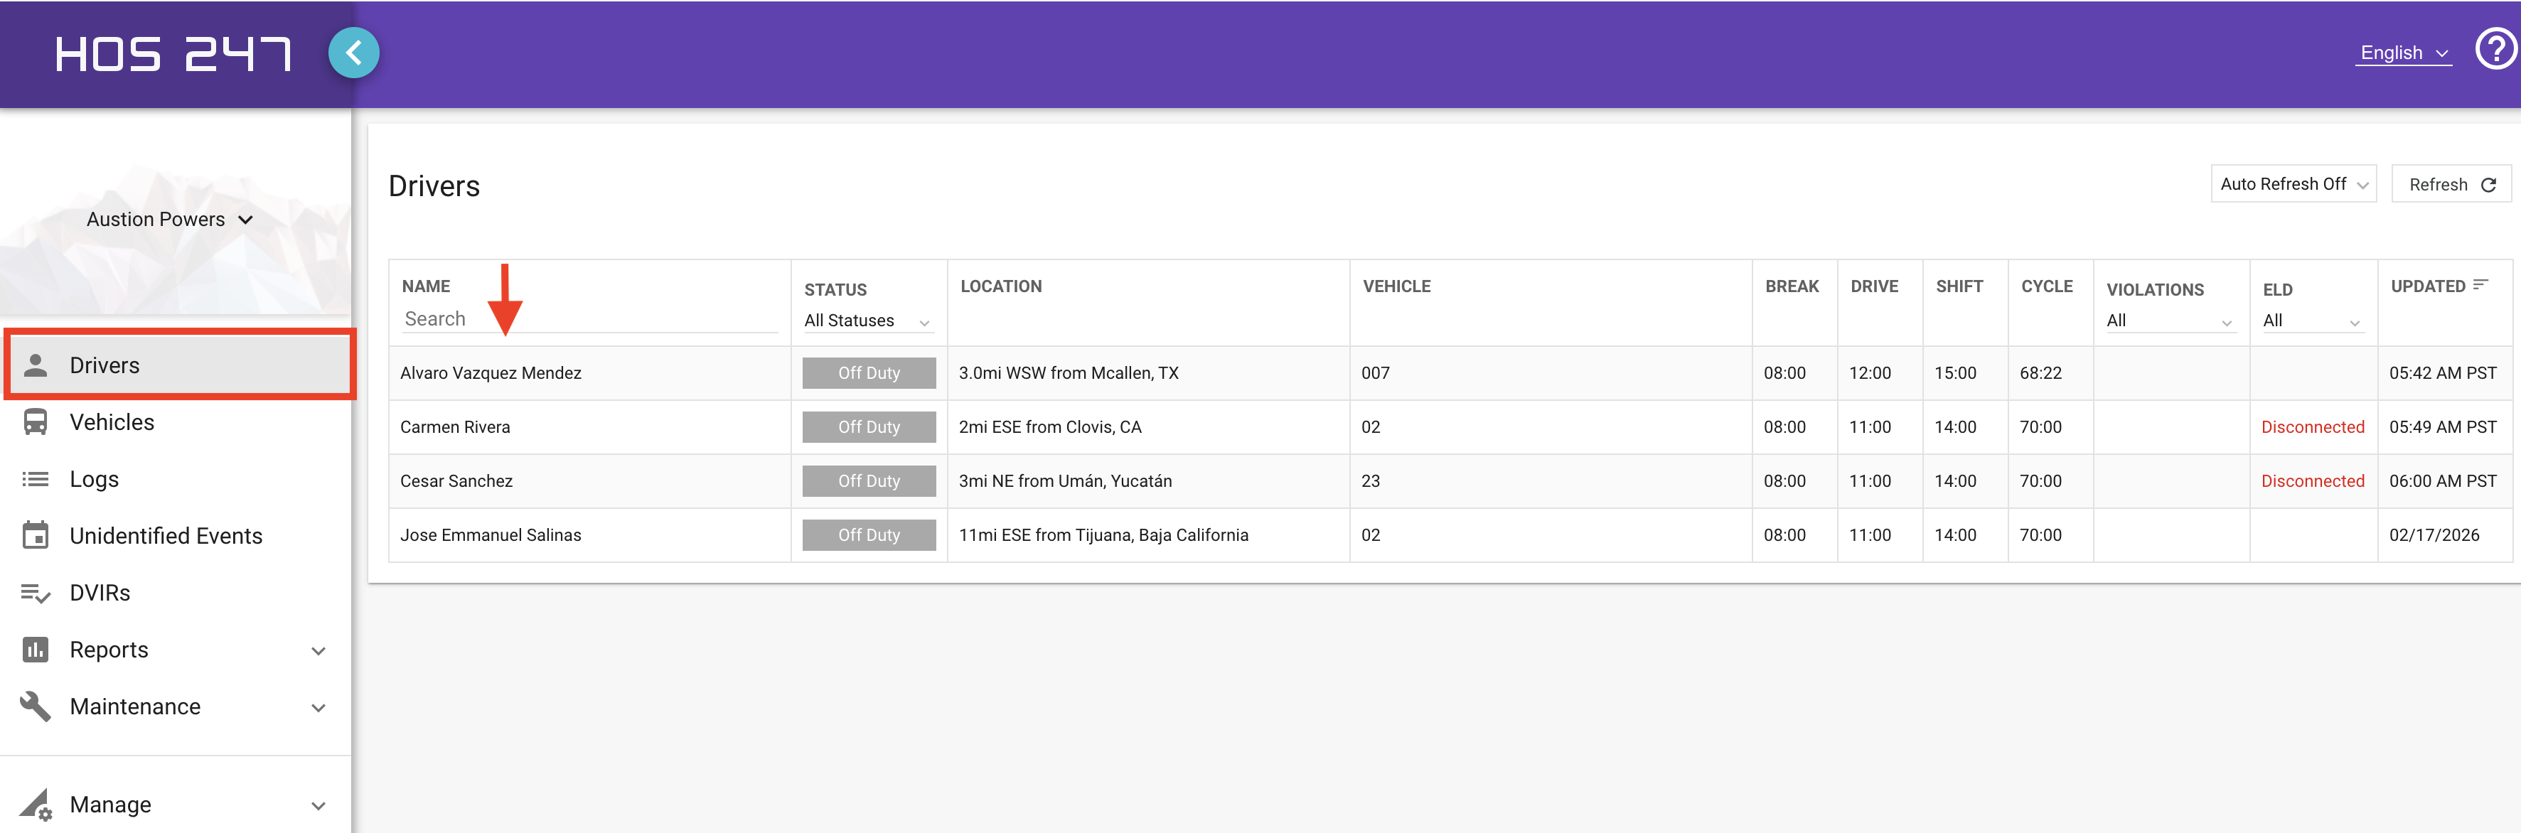
Task: Open the Violations All filter dropdown
Action: (x=2170, y=321)
